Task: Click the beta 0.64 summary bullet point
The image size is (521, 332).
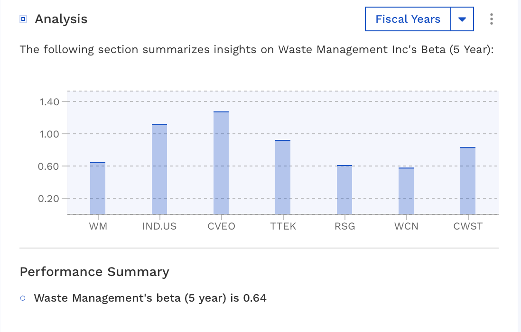Action: click(150, 298)
